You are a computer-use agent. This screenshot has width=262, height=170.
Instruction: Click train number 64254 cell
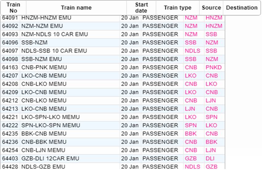10,150
